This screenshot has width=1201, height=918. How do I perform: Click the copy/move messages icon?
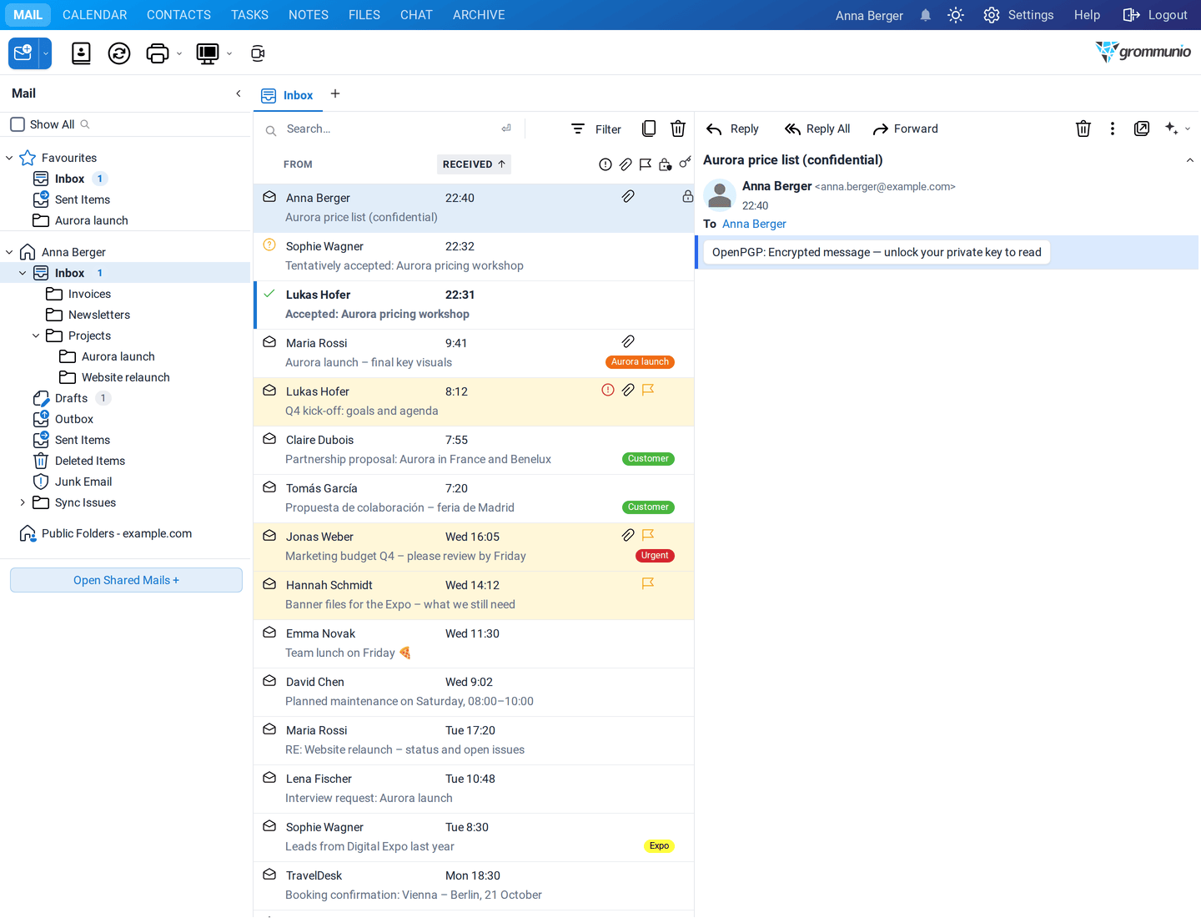tap(649, 129)
